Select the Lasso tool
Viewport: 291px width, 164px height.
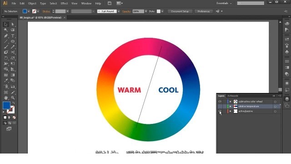click(13, 30)
